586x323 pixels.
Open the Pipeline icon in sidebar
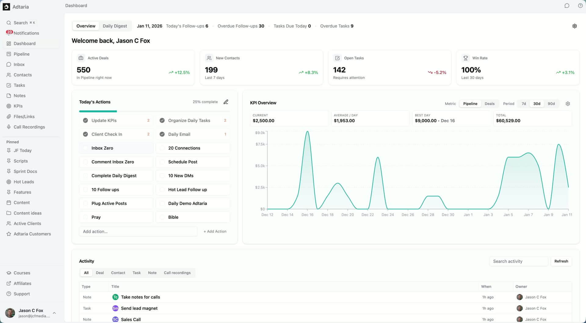point(9,54)
